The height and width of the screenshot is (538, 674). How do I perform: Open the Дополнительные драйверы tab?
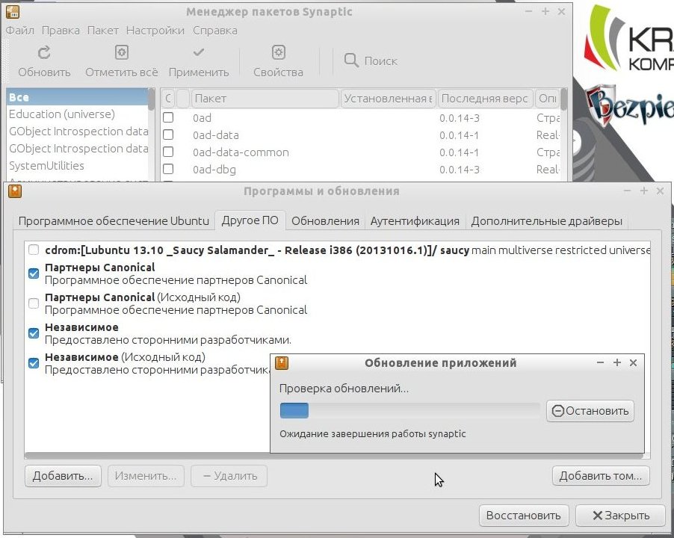(x=547, y=221)
